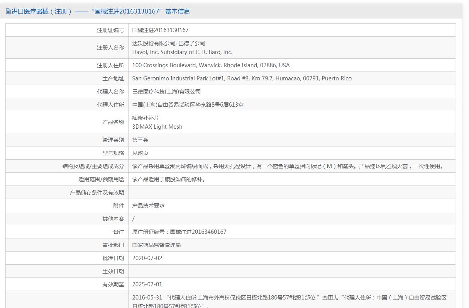
Task: Click the 其他内容 label
Action: pyautogui.click(x=113, y=219)
